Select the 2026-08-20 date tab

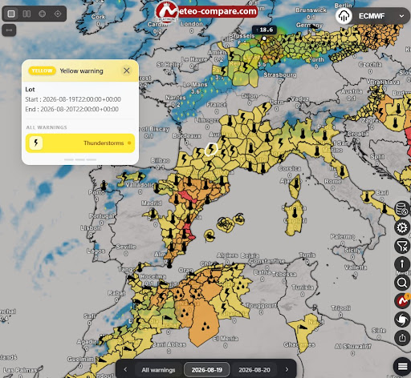click(x=254, y=370)
